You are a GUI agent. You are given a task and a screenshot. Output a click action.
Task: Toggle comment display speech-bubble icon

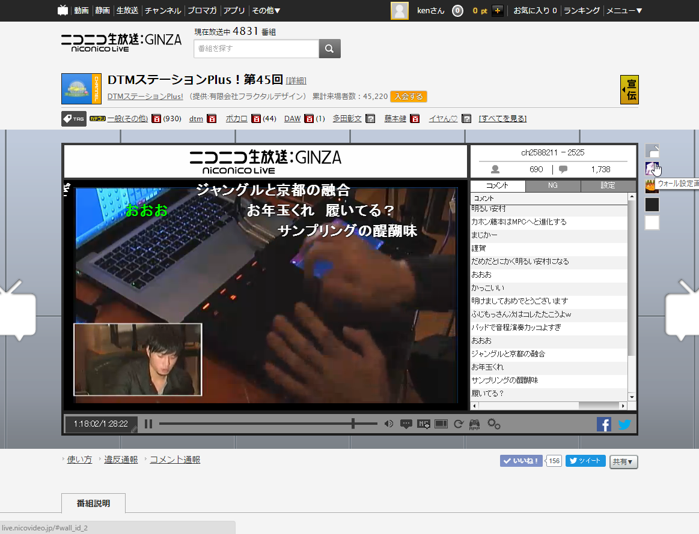tap(406, 424)
